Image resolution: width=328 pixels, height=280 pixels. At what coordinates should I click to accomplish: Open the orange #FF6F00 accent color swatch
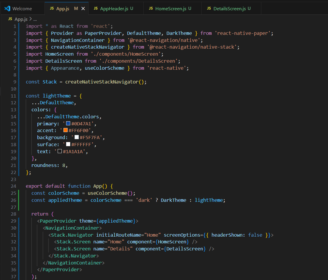coord(66,130)
